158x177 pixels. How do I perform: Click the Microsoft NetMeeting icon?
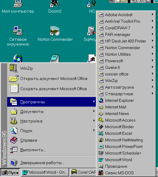pos(101,140)
